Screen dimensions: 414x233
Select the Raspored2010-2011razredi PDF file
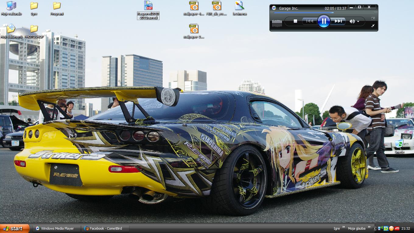point(148,10)
